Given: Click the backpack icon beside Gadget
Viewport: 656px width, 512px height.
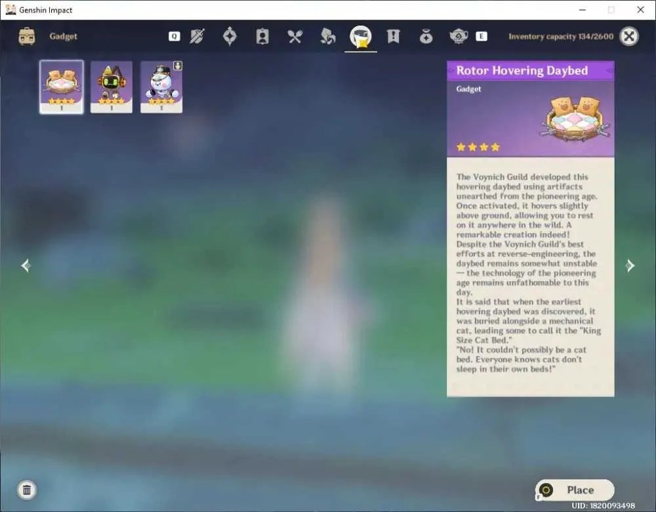Looking at the screenshot, I should (27, 36).
